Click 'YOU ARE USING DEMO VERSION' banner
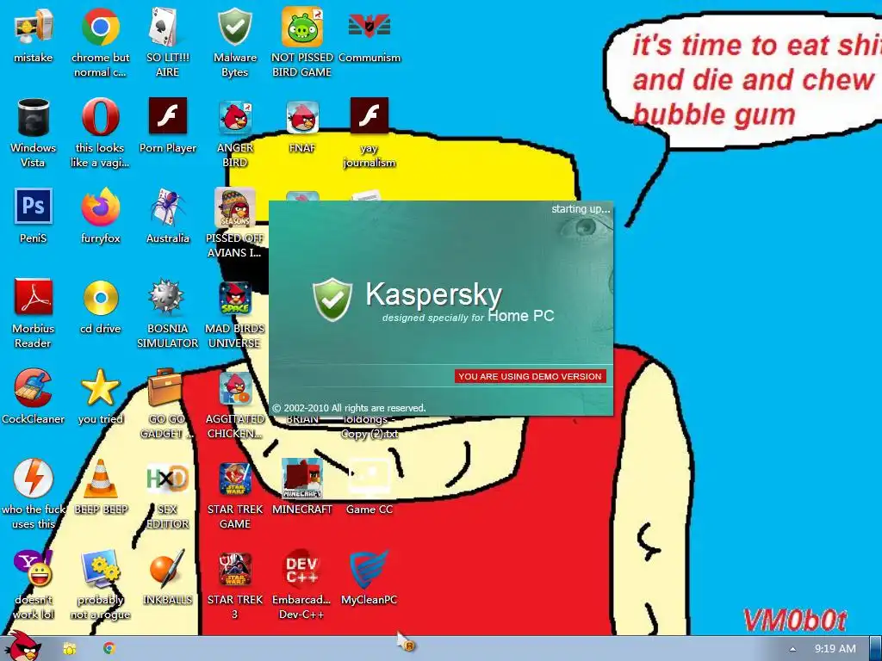 [x=530, y=377]
